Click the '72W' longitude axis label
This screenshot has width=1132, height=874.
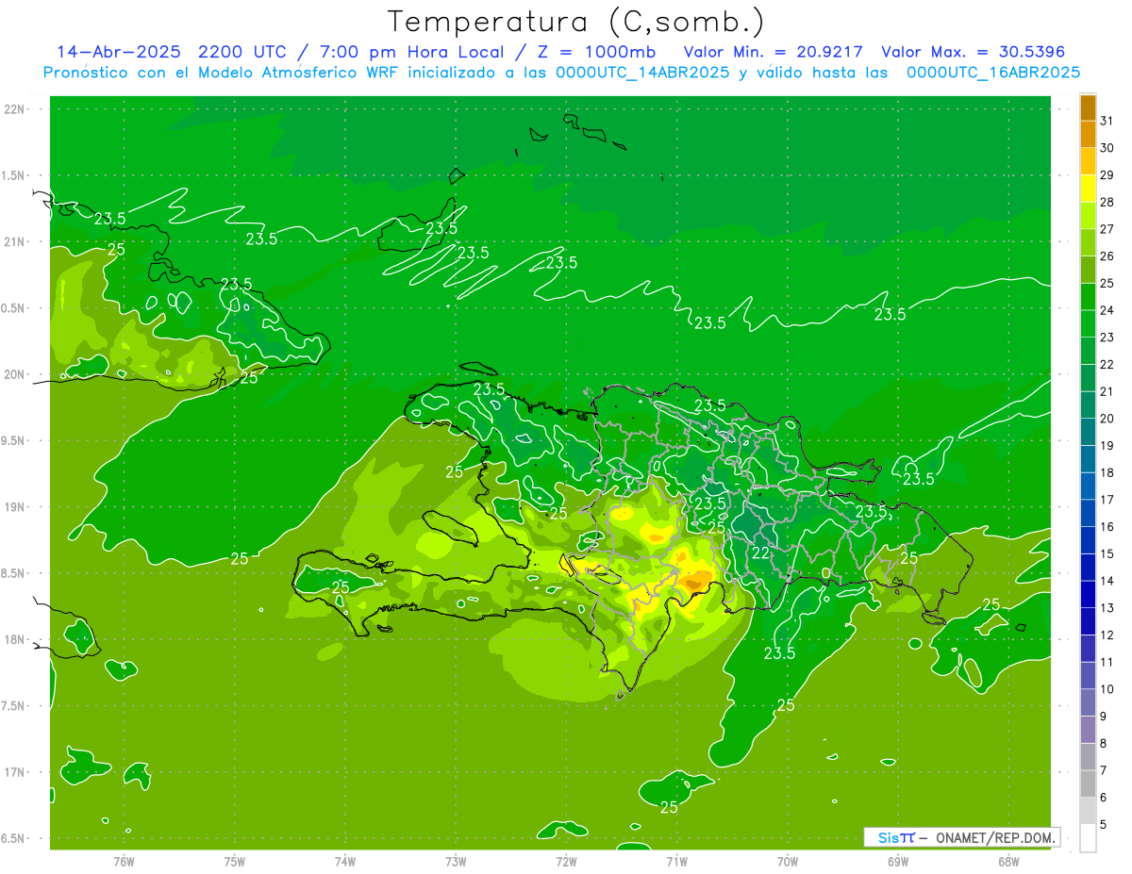click(566, 862)
